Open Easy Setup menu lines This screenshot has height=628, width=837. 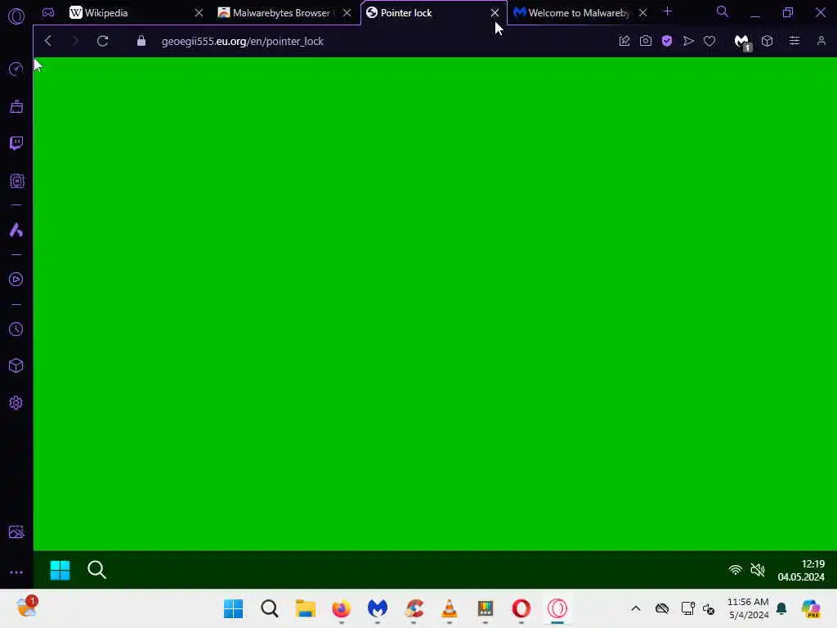tap(794, 41)
